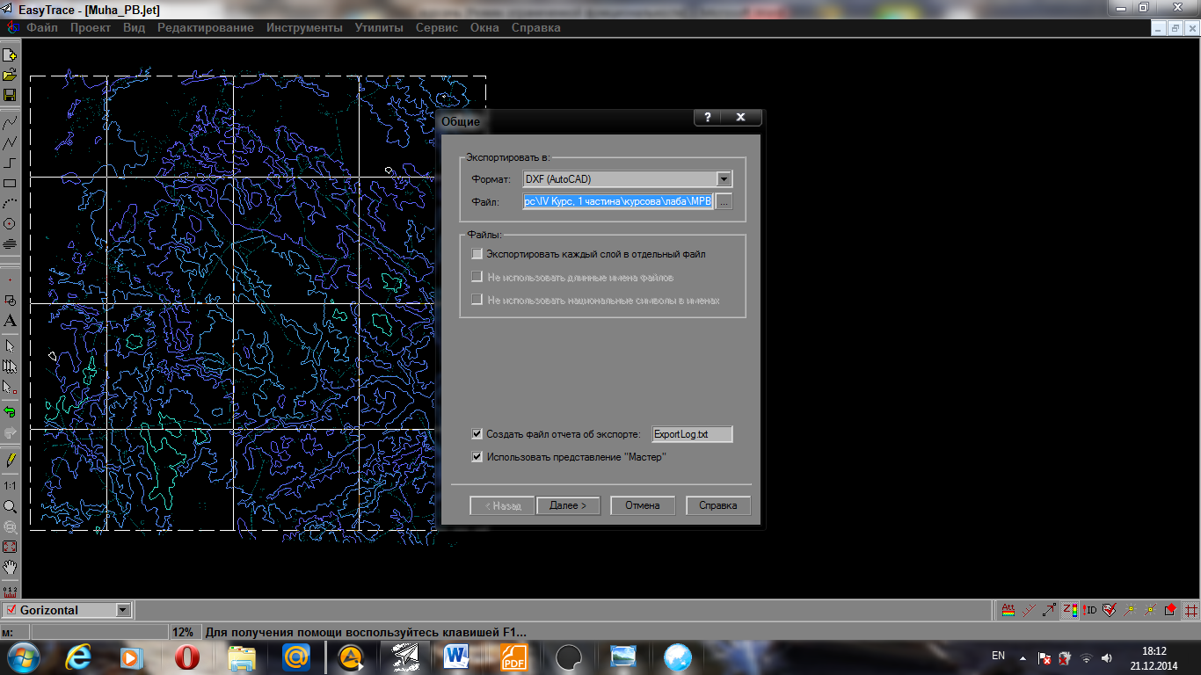Screen dimensions: 1201x675
Task: Open Opera browser from taskbar
Action: point(187,657)
